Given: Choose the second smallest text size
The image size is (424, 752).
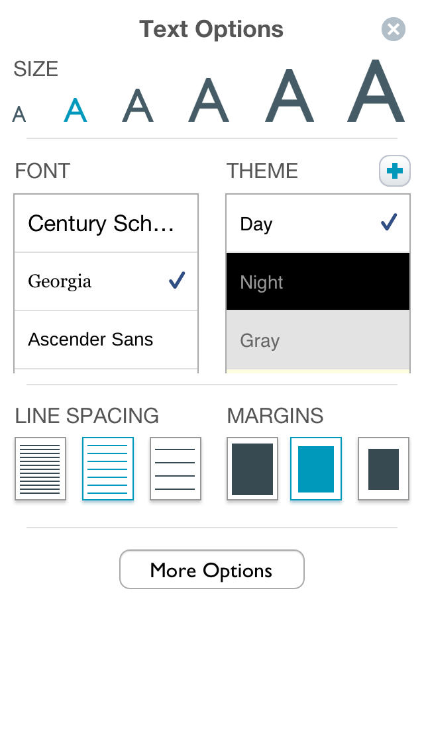Looking at the screenshot, I should point(75,110).
